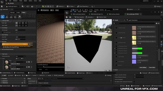Enable first Roughness Map parameter checkbox
The height and width of the screenshot is (91, 163).
[116, 38]
